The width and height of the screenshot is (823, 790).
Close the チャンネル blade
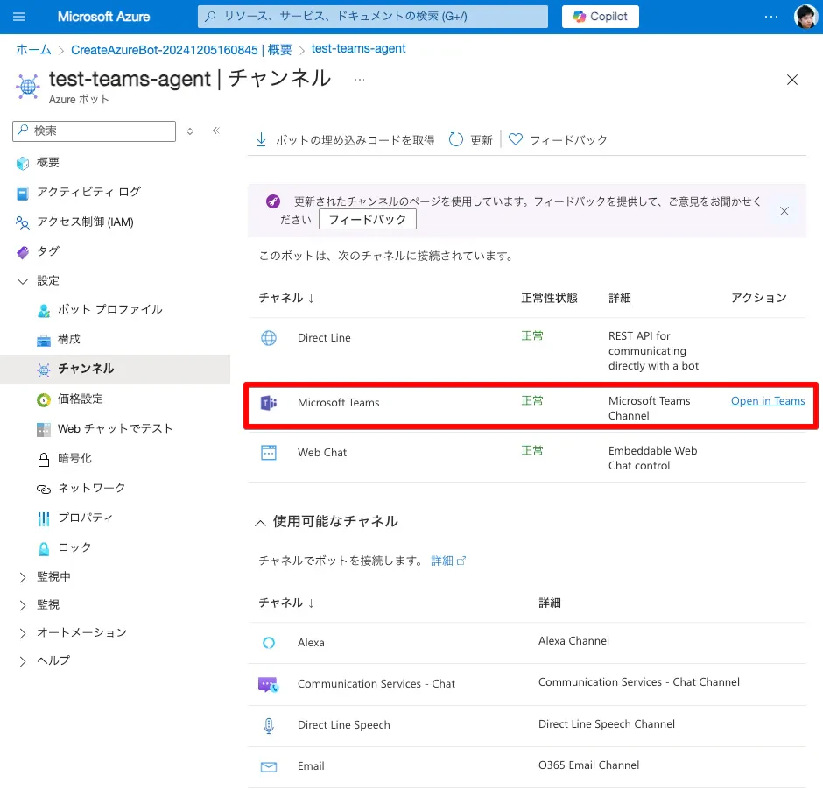pyautogui.click(x=792, y=80)
